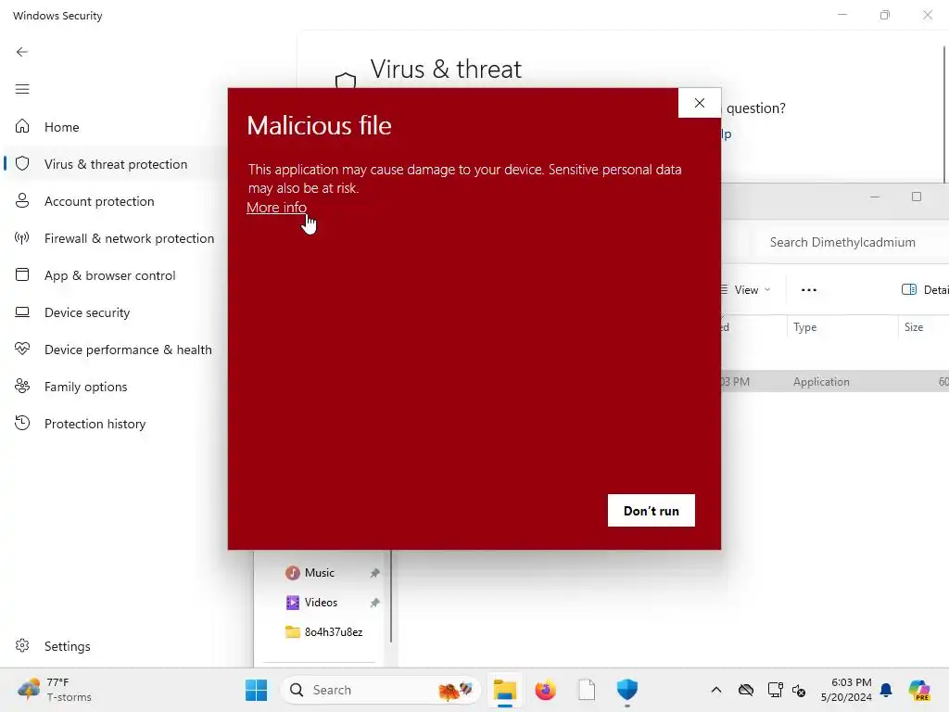
Task: Click the pin icon next to Music
Action: pyautogui.click(x=374, y=573)
